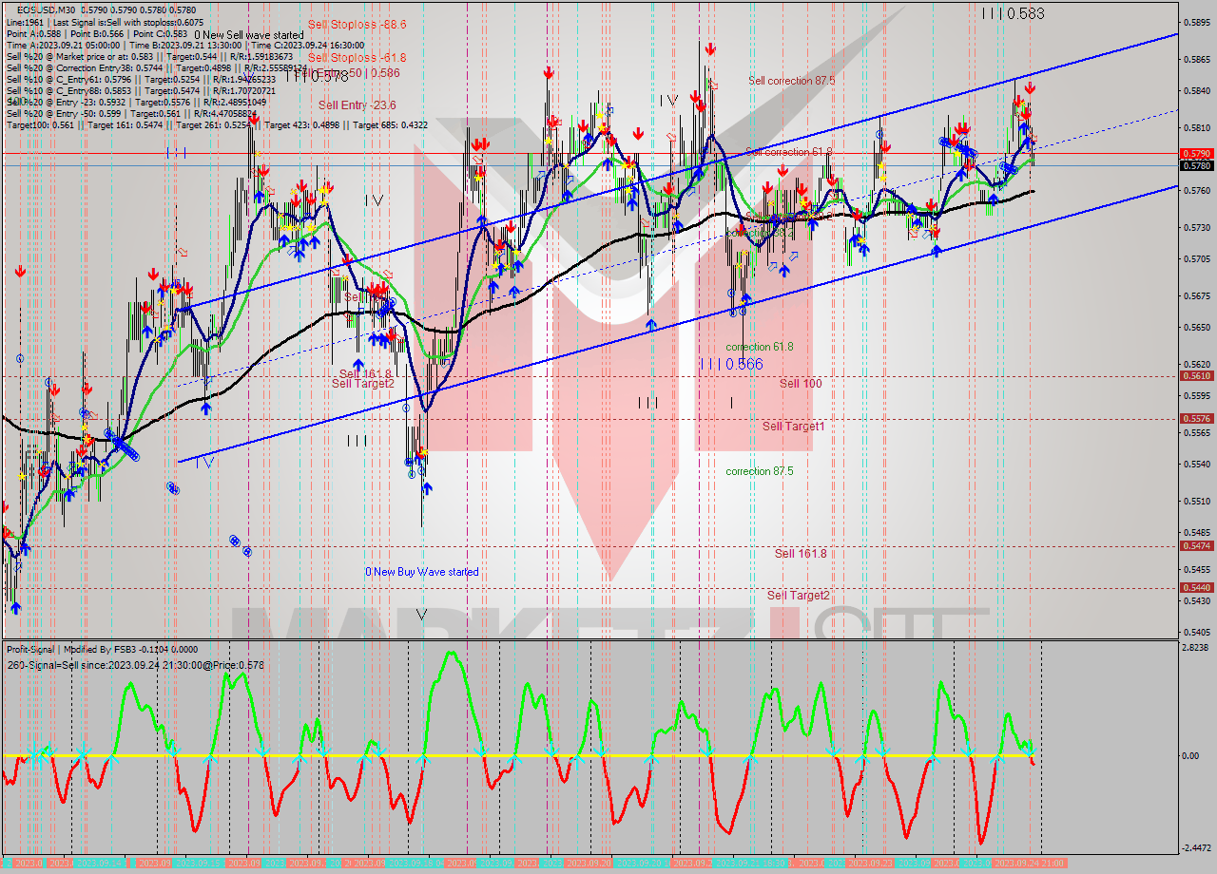
Task: Click a circled entry marker near the lowest candle cluster
Action: pyautogui.click(x=410, y=472)
